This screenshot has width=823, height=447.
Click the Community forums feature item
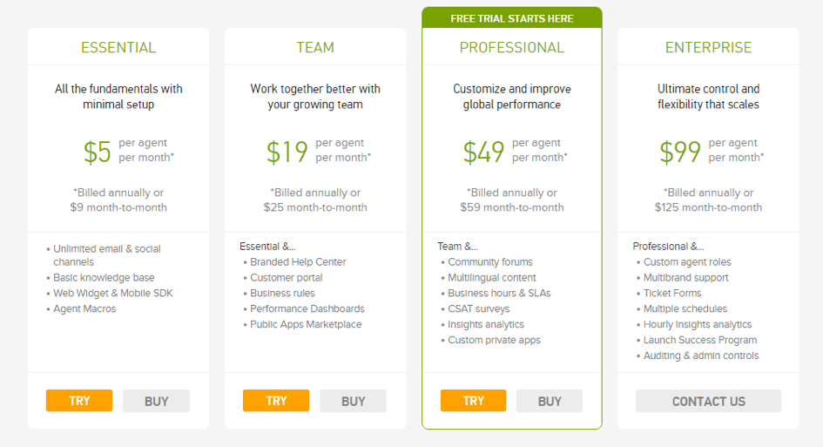[x=490, y=261]
